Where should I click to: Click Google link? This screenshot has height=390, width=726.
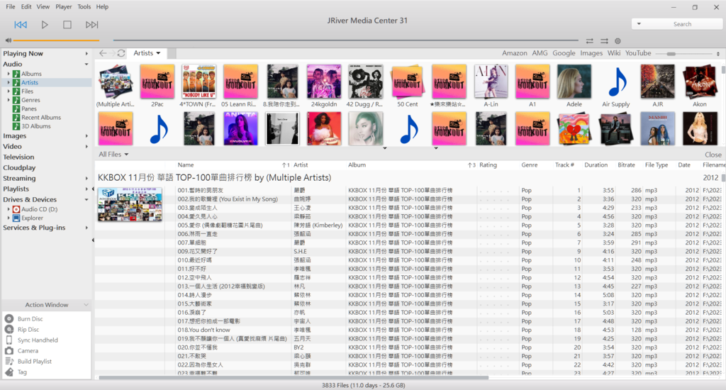[564, 53]
